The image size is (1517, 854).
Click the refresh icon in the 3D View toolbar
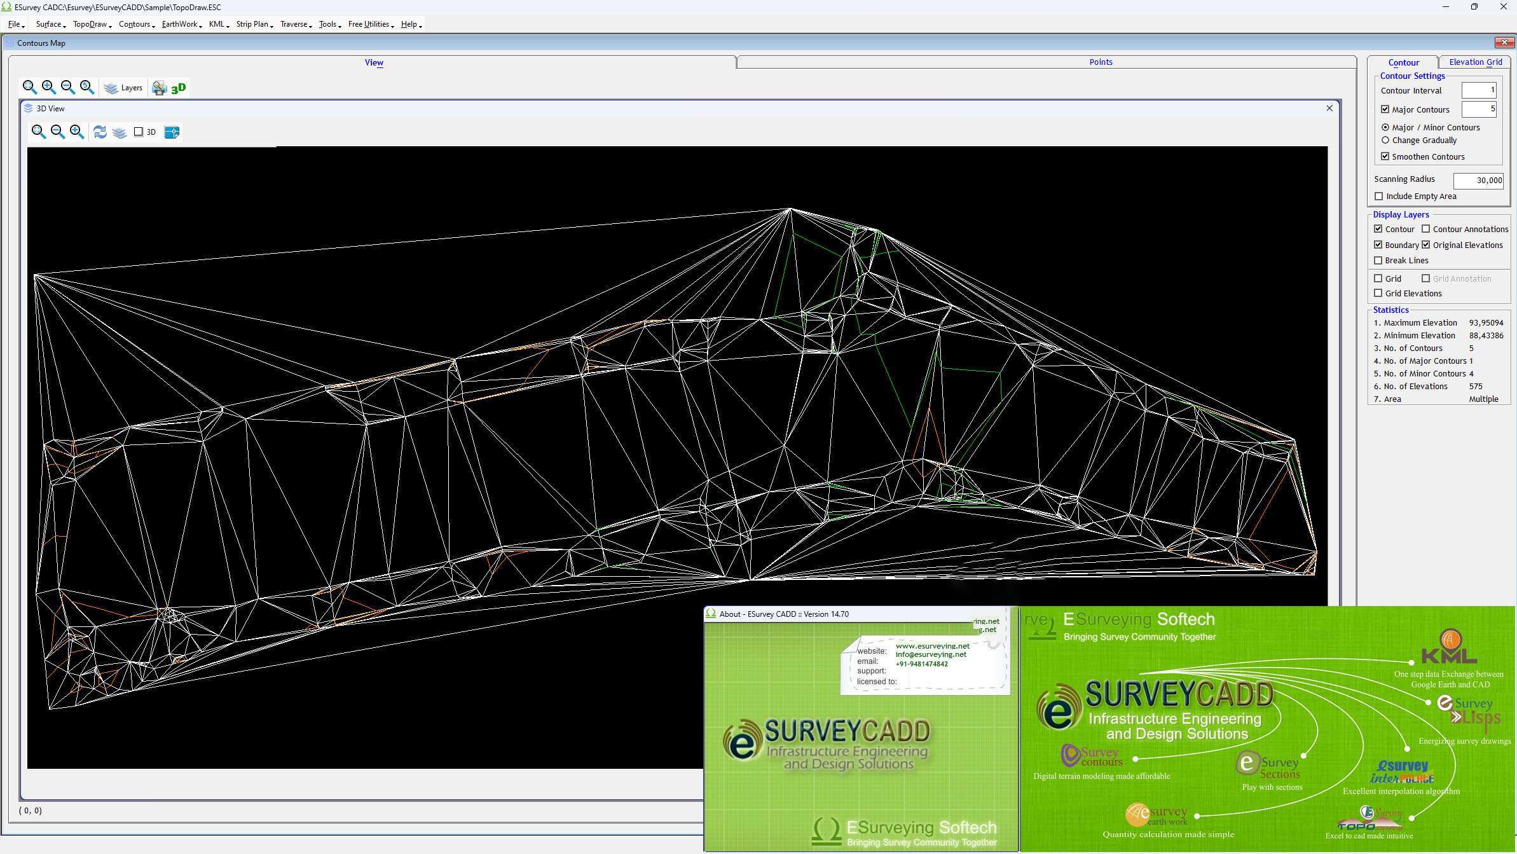[99, 132]
